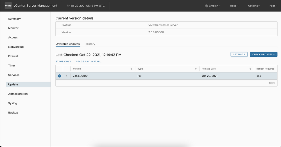Screen dimensions: 281x147
Task: Click the vmw logo icon
Action: 8,6
